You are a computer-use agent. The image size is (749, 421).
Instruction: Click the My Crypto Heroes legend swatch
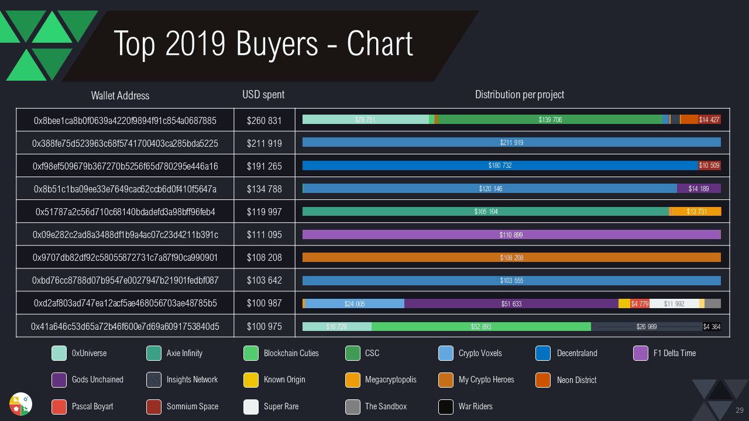tap(446, 379)
